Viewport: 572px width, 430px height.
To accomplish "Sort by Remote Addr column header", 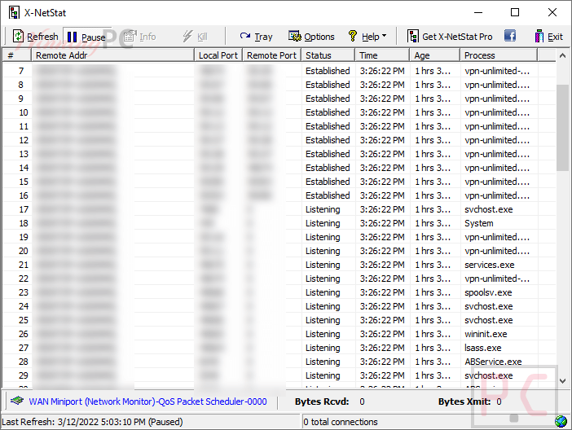I will tap(112, 55).
